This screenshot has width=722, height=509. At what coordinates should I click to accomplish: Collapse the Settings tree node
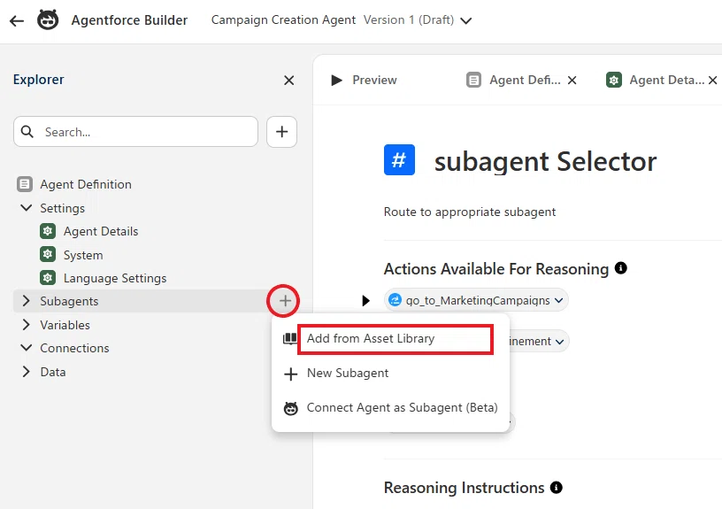[x=27, y=208]
